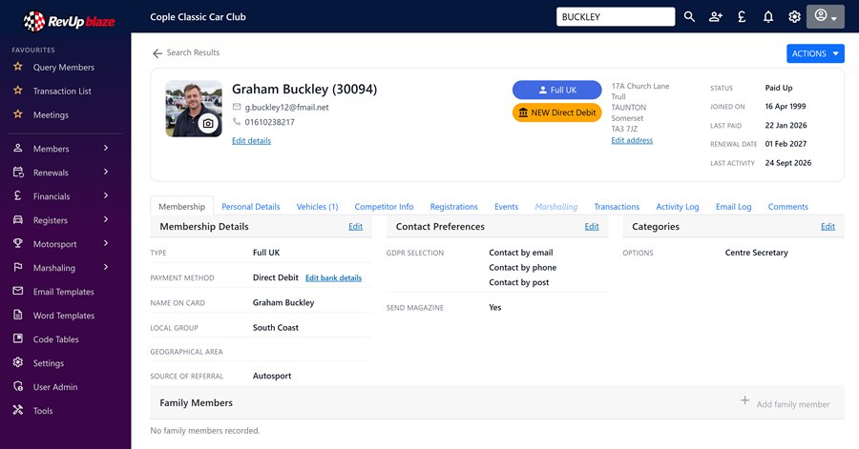Viewport: 859px width, 449px height.
Task: Open the user account dropdown
Action: tap(825, 17)
